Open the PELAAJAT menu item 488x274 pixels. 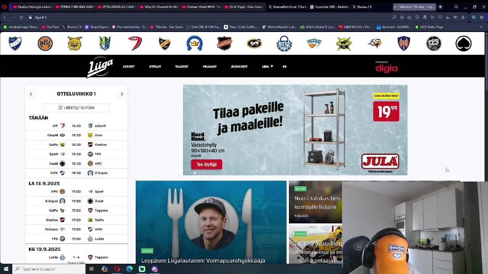[x=210, y=67]
